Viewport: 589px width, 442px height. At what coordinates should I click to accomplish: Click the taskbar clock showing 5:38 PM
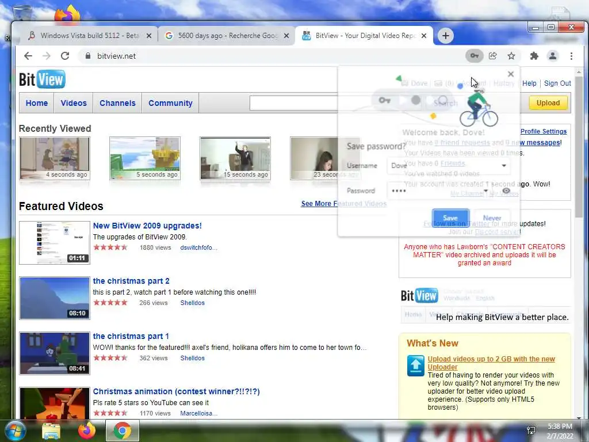click(x=560, y=431)
